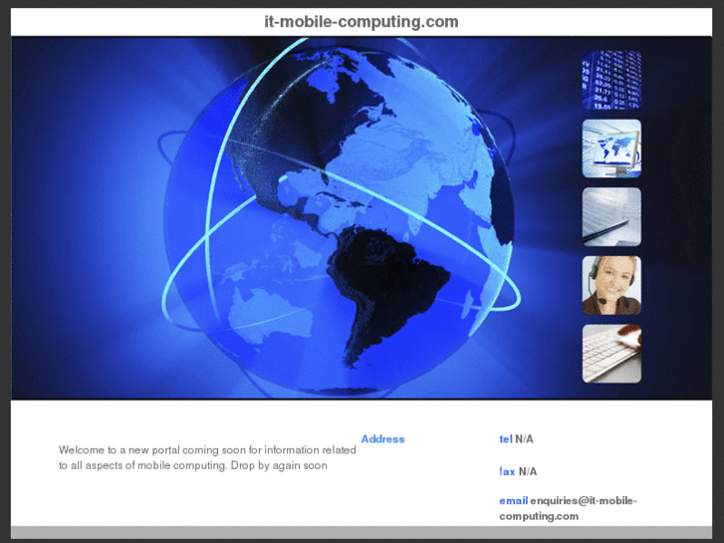
Task: Click the email label
Action: point(514,500)
